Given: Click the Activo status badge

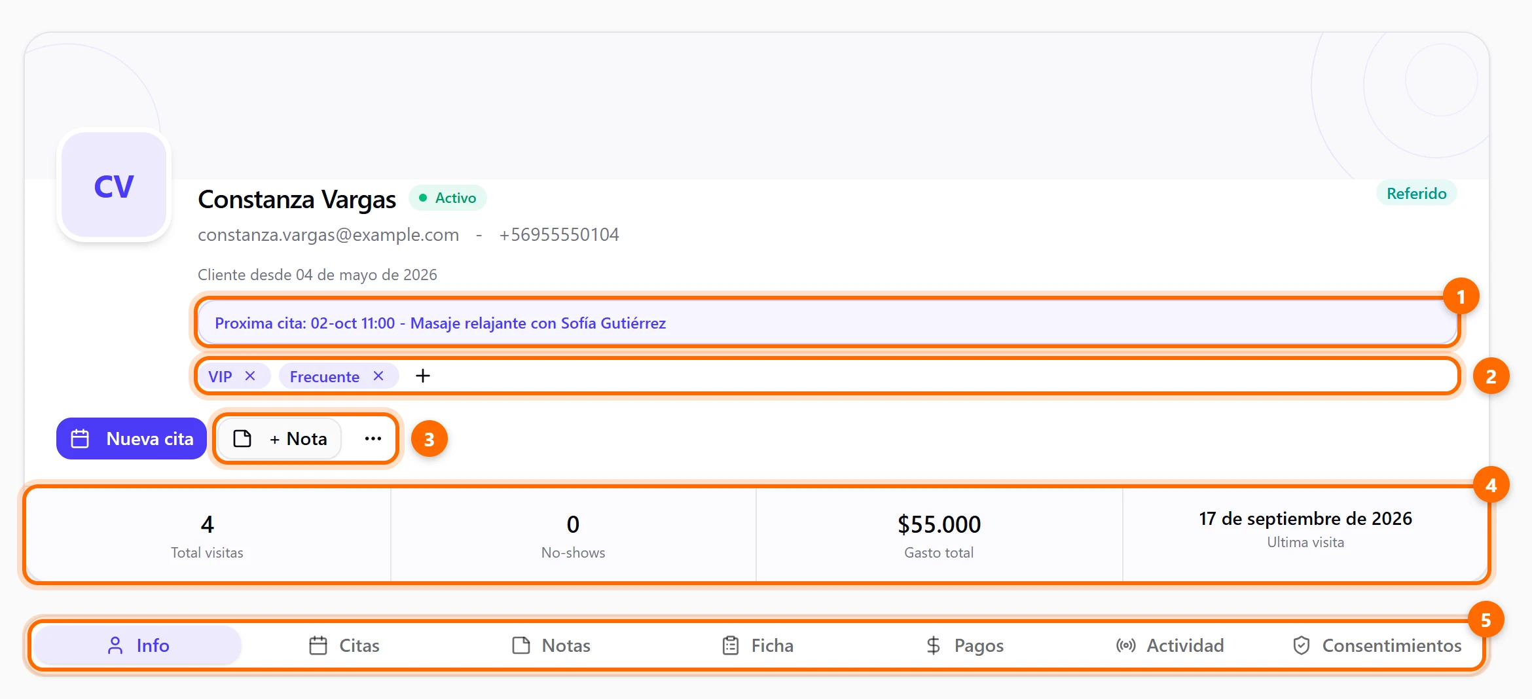Looking at the screenshot, I should tap(448, 198).
